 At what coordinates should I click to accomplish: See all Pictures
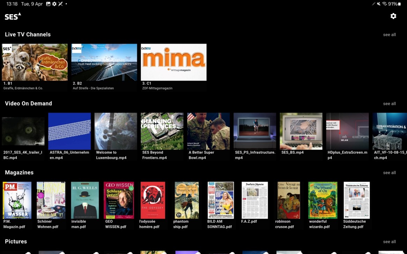(x=389, y=241)
